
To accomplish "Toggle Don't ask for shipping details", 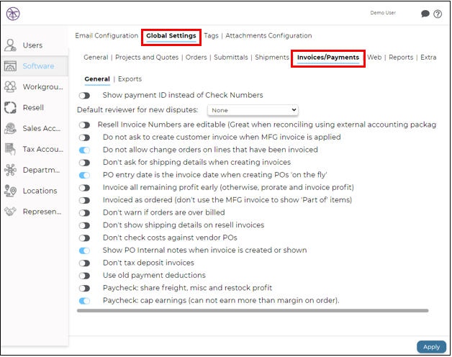I will pos(84,163).
